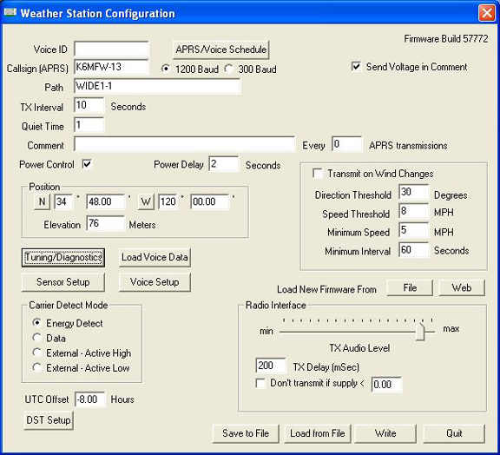
Task: Enable Send Voltage in Comment checkbox
Action: pos(356,67)
